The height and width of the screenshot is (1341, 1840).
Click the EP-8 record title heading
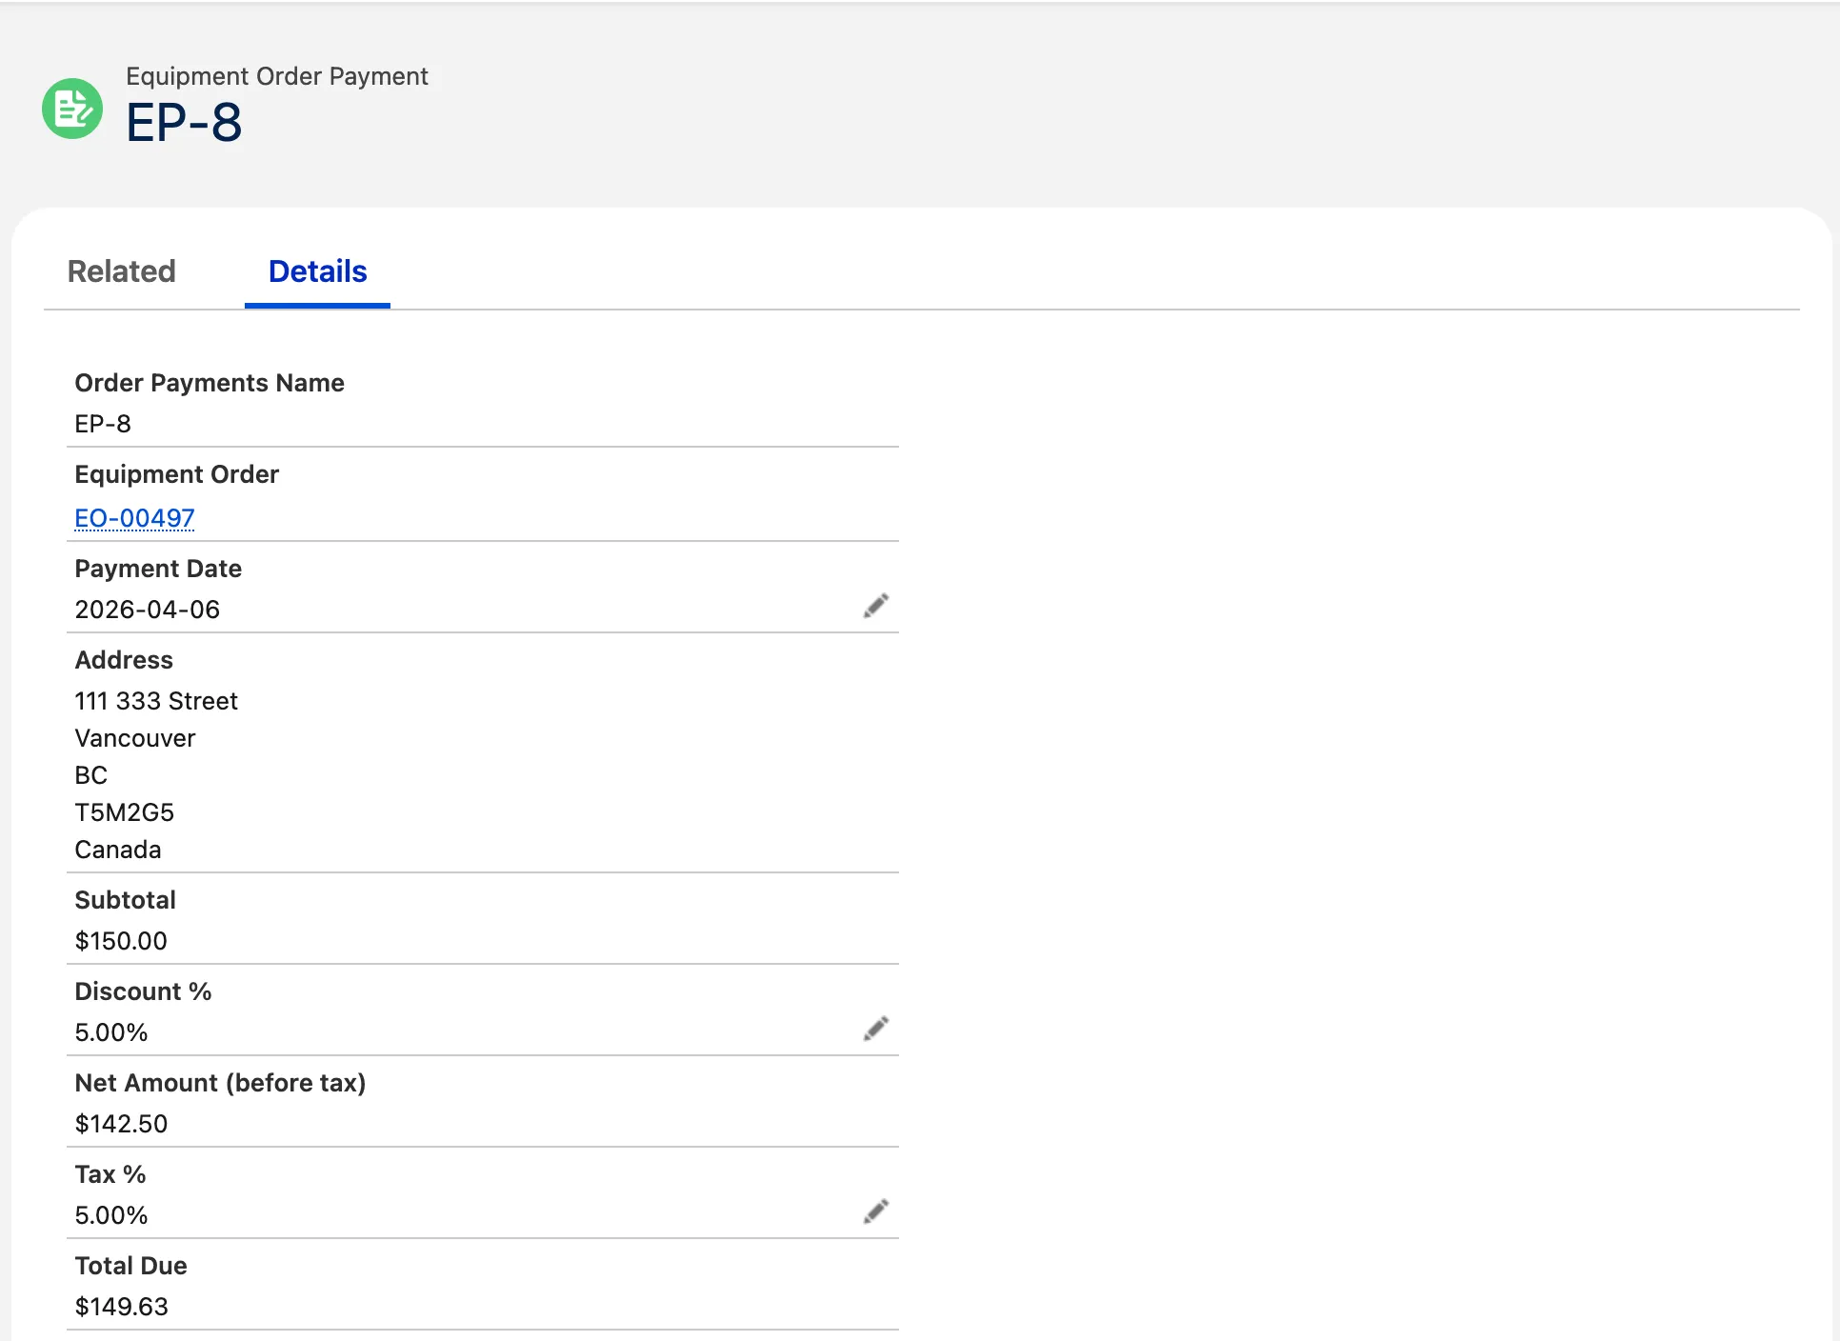point(184,123)
